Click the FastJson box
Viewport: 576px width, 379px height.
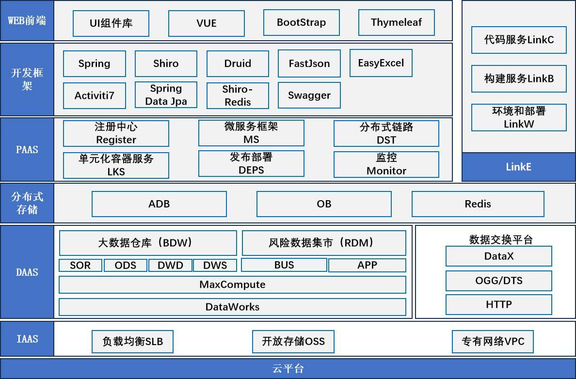tap(309, 63)
